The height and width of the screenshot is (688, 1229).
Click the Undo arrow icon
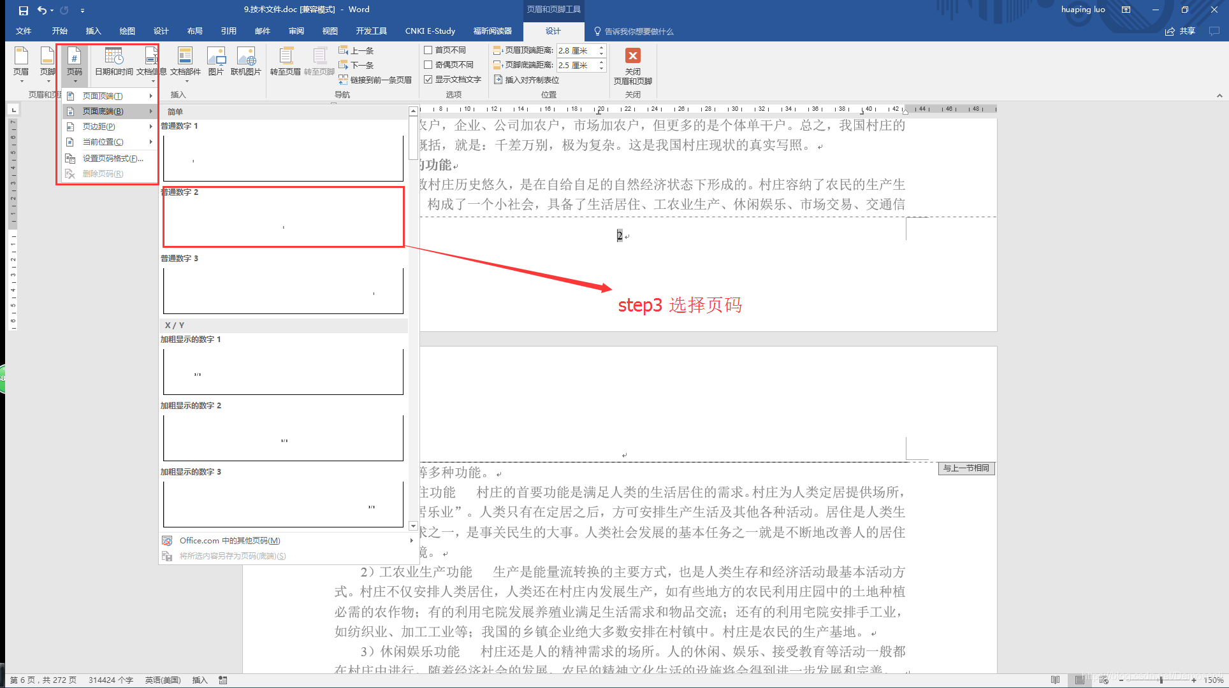(42, 10)
